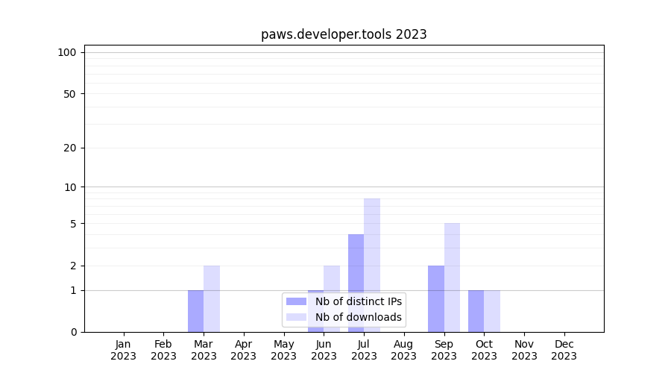
Task: Click the Nb of downloads legend swatch
Action: point(296,317)
